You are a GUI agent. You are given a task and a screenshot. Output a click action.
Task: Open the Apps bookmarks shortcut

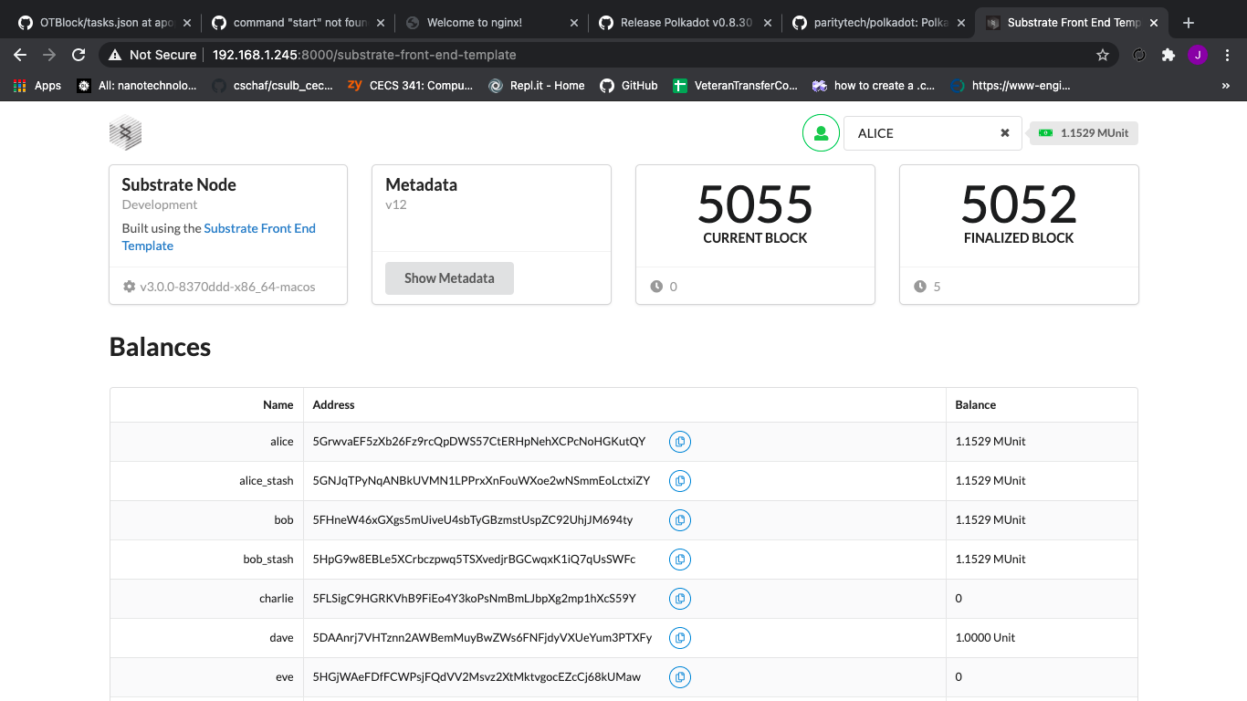coord(37,86)
